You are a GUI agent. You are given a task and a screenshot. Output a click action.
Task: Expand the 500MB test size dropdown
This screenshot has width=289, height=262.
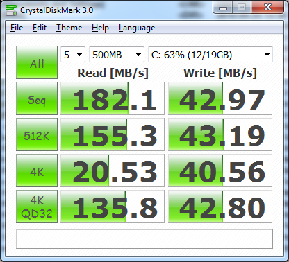tap(117, 55)
